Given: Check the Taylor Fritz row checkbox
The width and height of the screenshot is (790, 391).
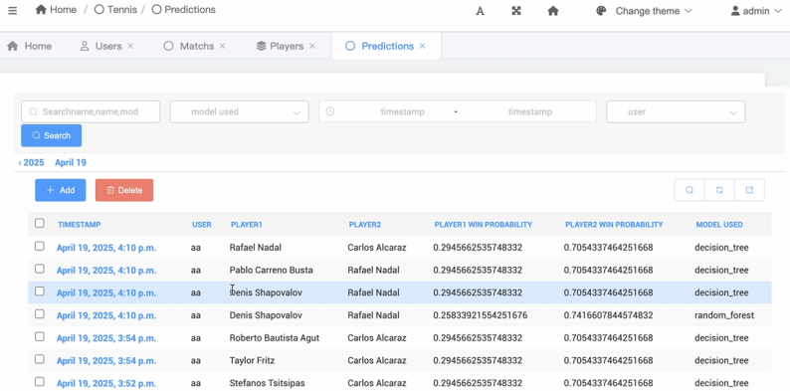Looking at the screenshot, I should (39, 359).
